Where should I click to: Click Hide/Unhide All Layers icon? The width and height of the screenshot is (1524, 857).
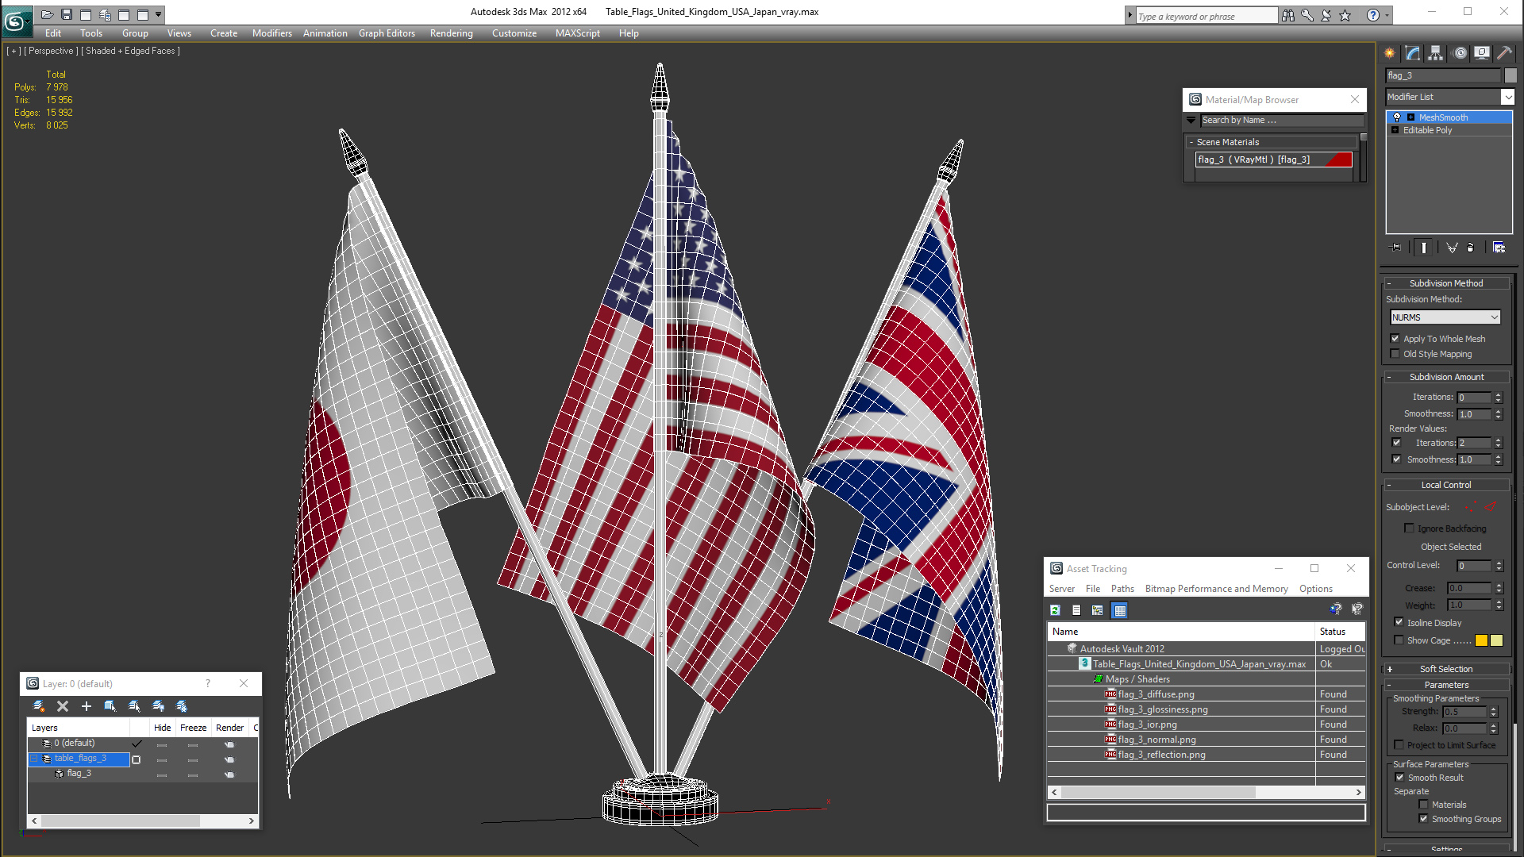pyautogui.click(x=158, y=706)
